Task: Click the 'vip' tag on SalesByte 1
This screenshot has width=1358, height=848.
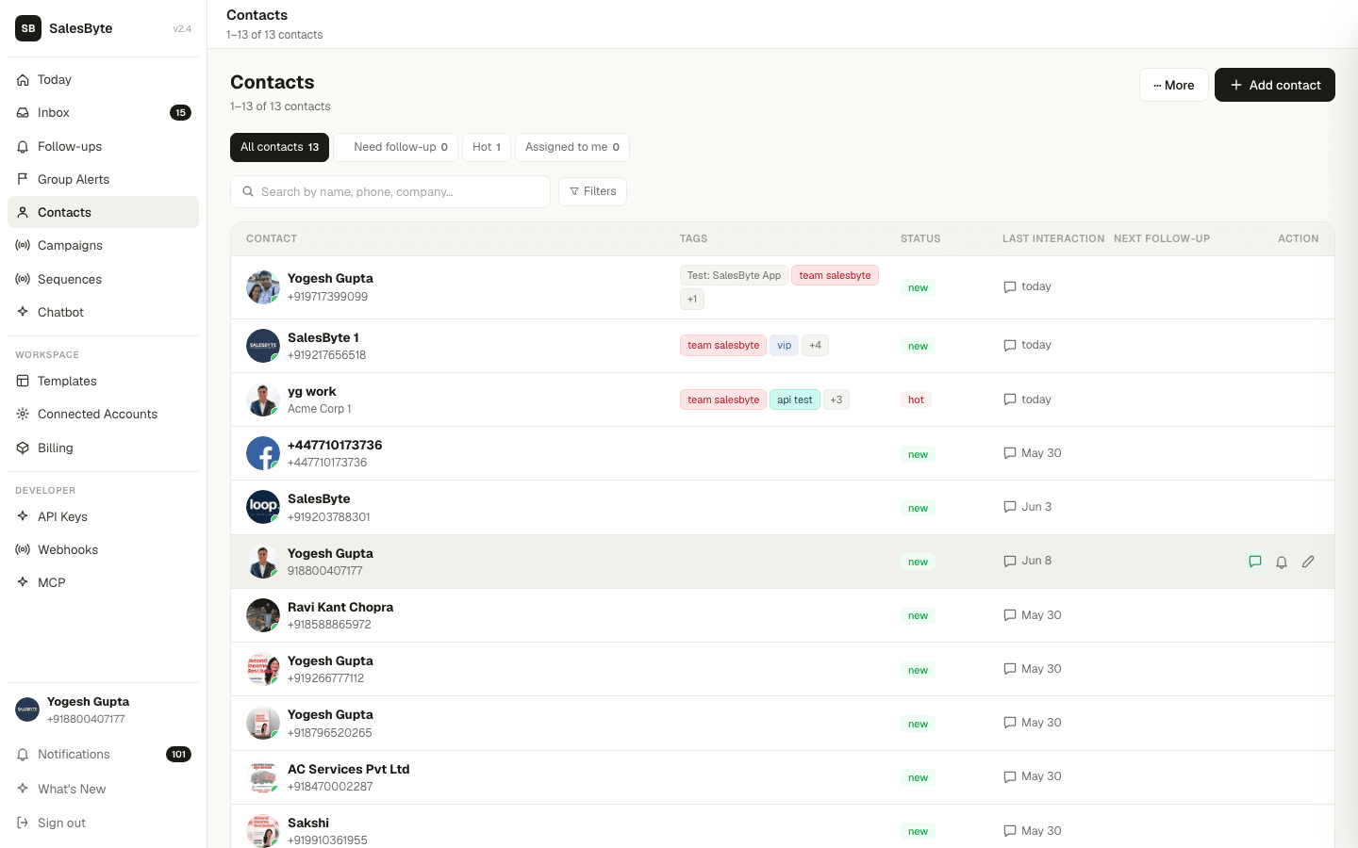Action: 785,346
